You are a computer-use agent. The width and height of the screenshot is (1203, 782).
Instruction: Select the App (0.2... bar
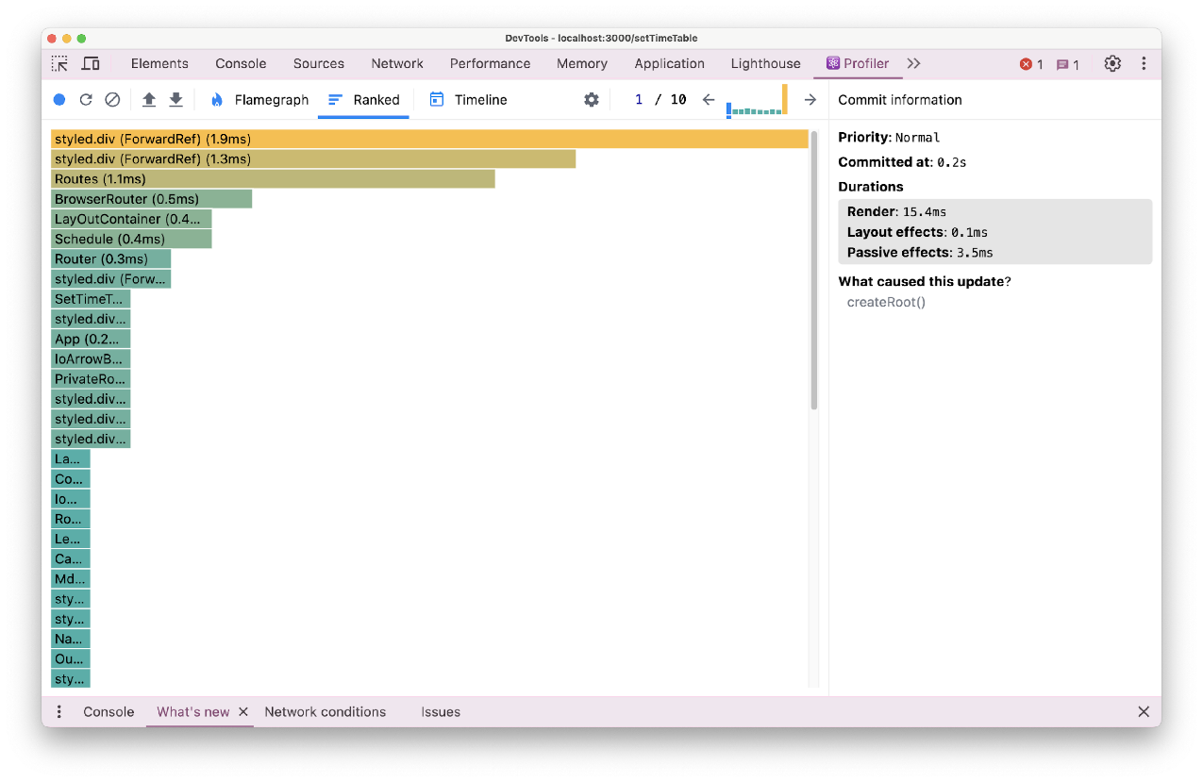click(x=91, y=339)
